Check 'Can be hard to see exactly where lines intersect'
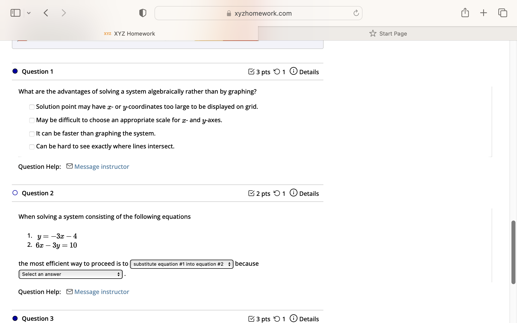This screenshot has width=517, height=323. coord(32,147)
